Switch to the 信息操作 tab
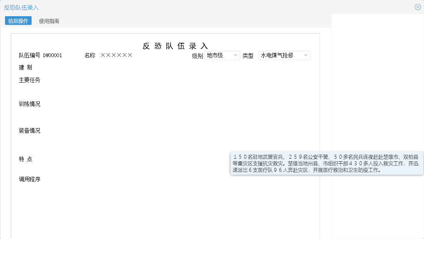The image size is (424, 269). (x=17, y=21)
